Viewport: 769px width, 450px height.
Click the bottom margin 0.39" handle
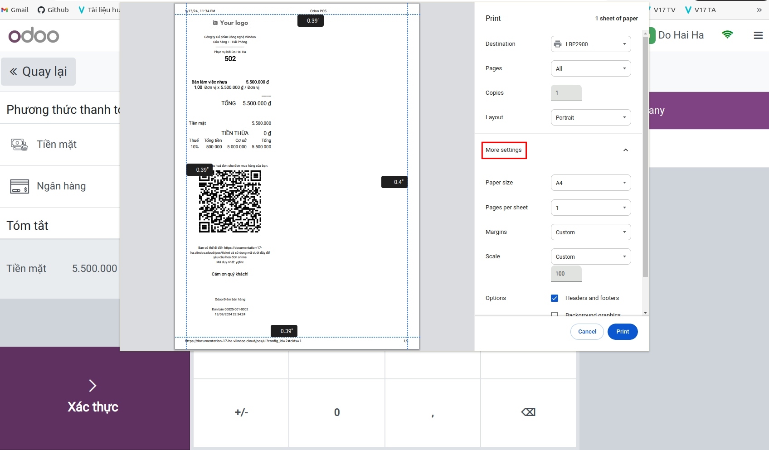coord(284,331)
